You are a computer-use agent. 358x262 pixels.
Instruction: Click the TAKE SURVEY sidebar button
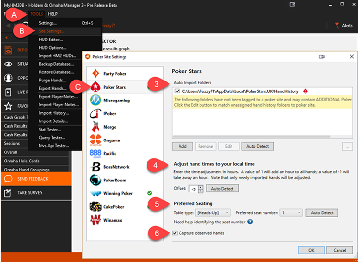[36, 193]
